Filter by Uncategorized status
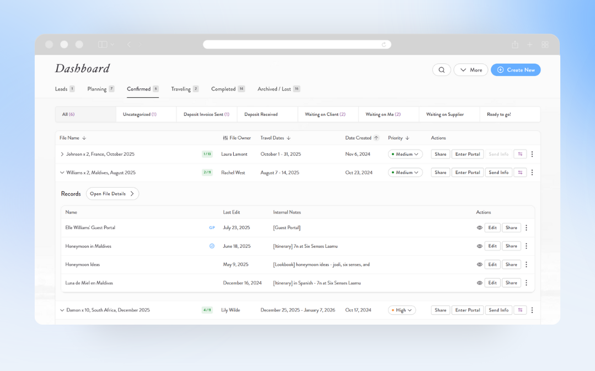 click(146, 114)
